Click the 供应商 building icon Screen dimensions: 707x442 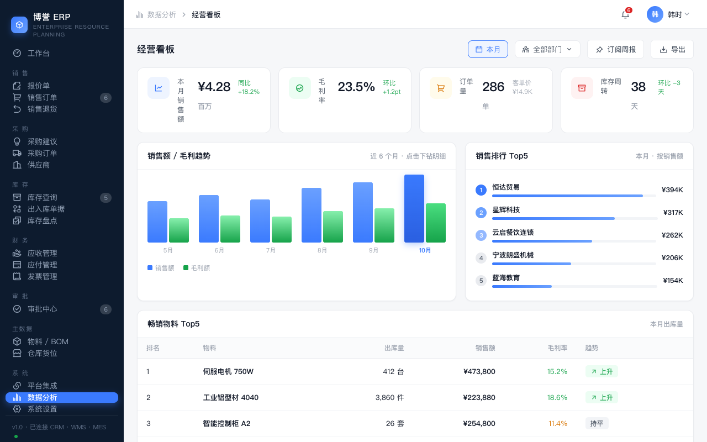[17, 165]
